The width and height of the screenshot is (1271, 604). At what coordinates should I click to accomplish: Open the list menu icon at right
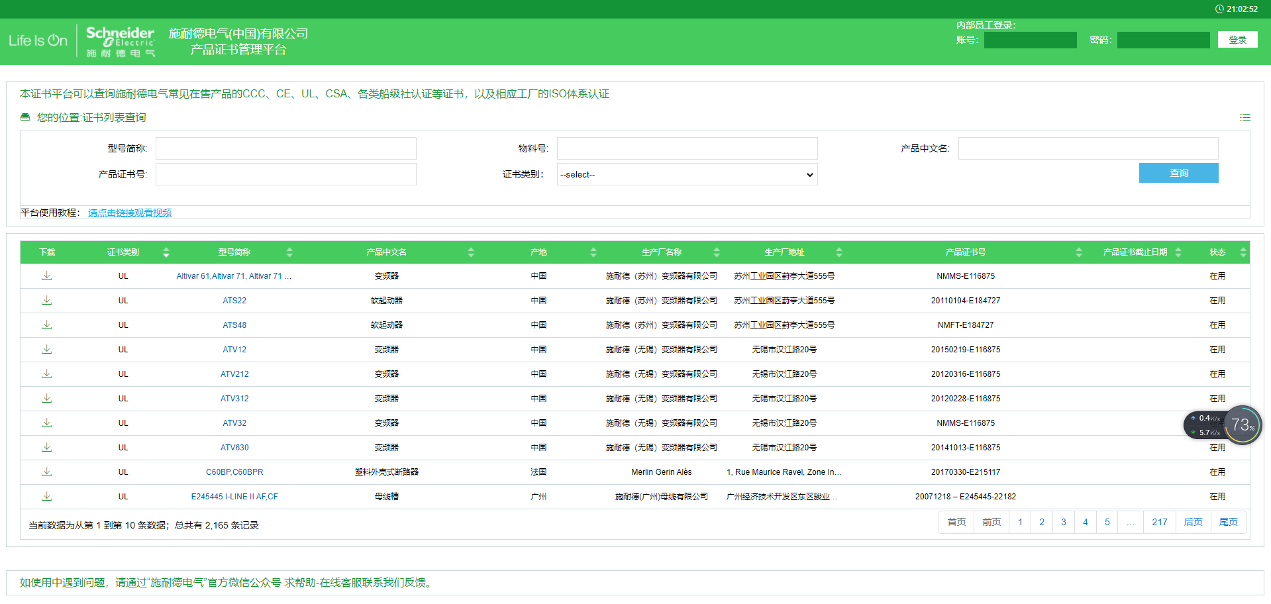pyautogui.click(x=1245, y=117)
